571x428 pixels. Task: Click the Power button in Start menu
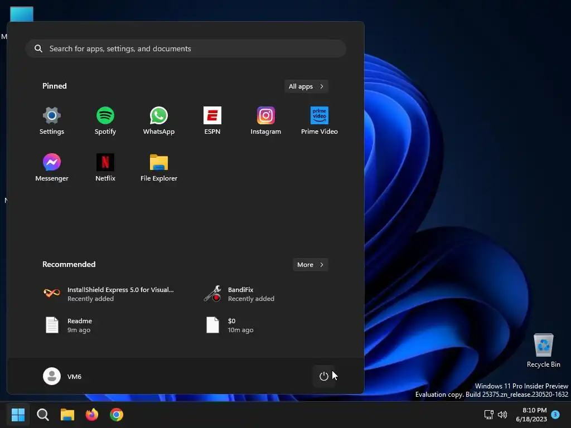(324, 376)
